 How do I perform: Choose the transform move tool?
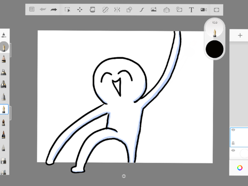tap(80, 10)
